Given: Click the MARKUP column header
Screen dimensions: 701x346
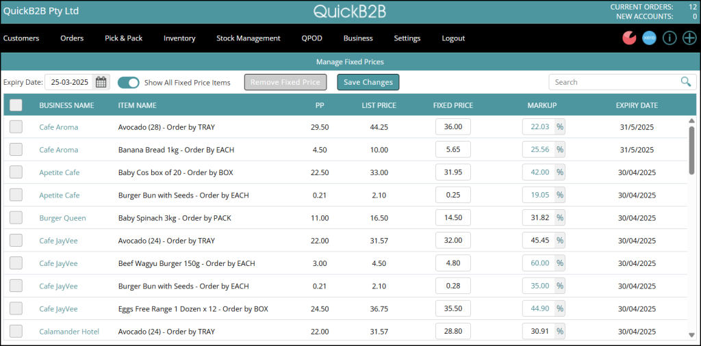Looking at the screenshot, I should 542,105.
